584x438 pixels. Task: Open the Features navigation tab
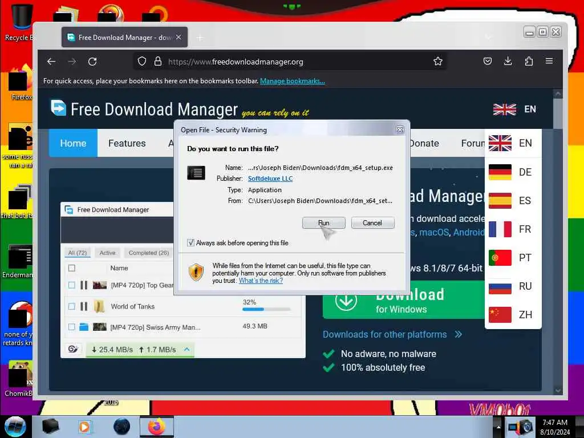pos(127,143)
